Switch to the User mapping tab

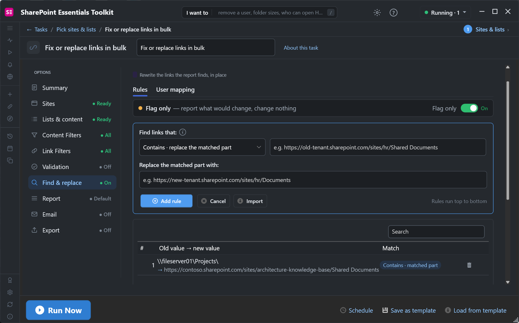(x=175, y=90)
